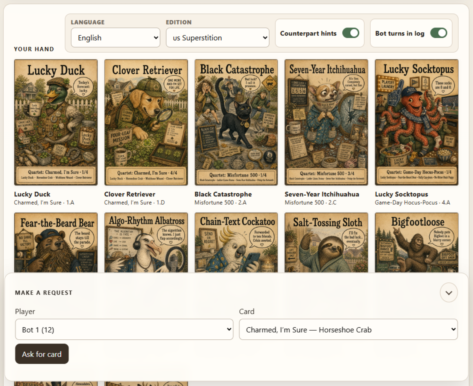Image resolution: width=473 pixels, height=386 pixels.
Task: Pick the Fear-the-Beard Bear card
Action: [56, 243]
